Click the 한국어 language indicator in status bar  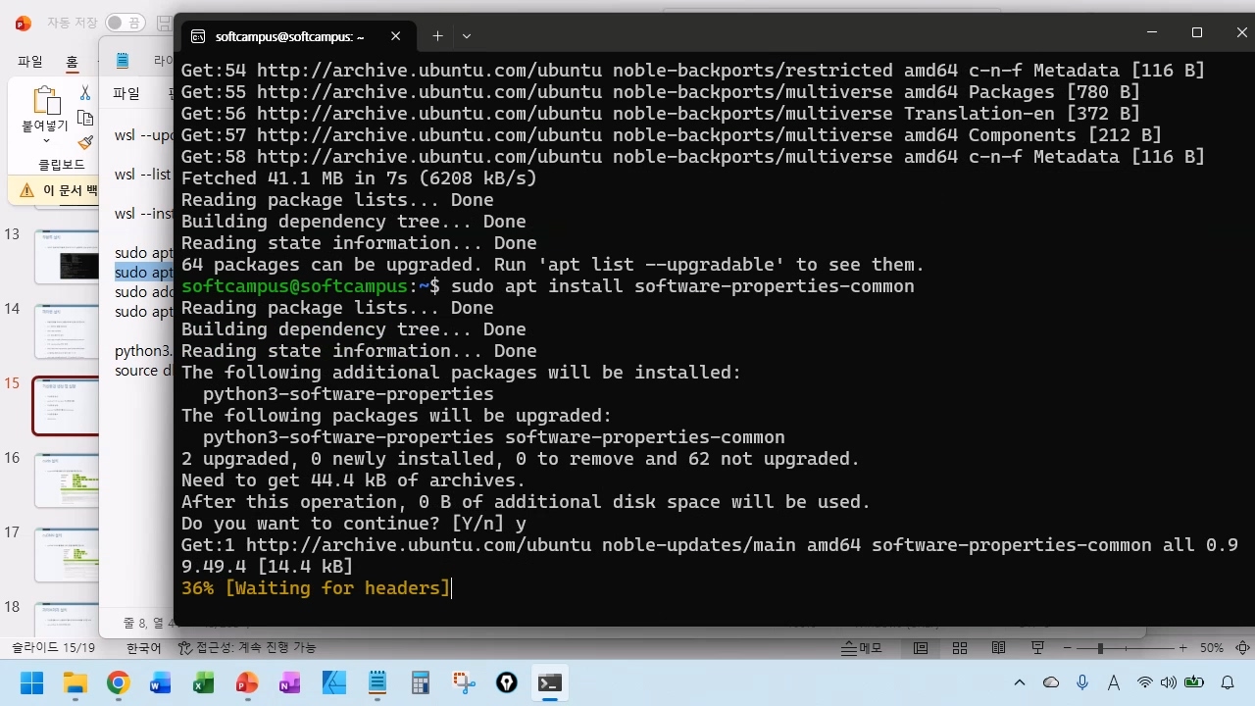[143, 648]
